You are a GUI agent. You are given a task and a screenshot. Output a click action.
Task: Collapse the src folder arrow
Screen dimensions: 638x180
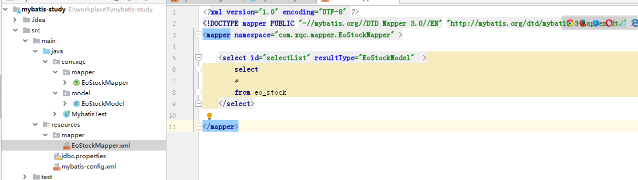coord(16,30)
